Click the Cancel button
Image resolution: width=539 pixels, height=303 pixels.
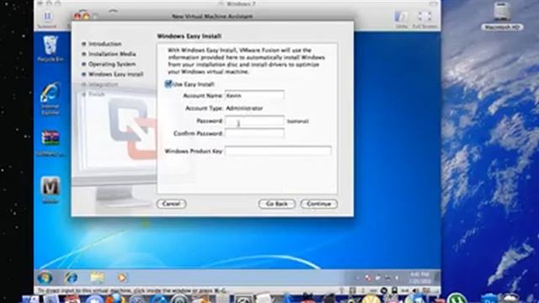click(x=172, y=204)
